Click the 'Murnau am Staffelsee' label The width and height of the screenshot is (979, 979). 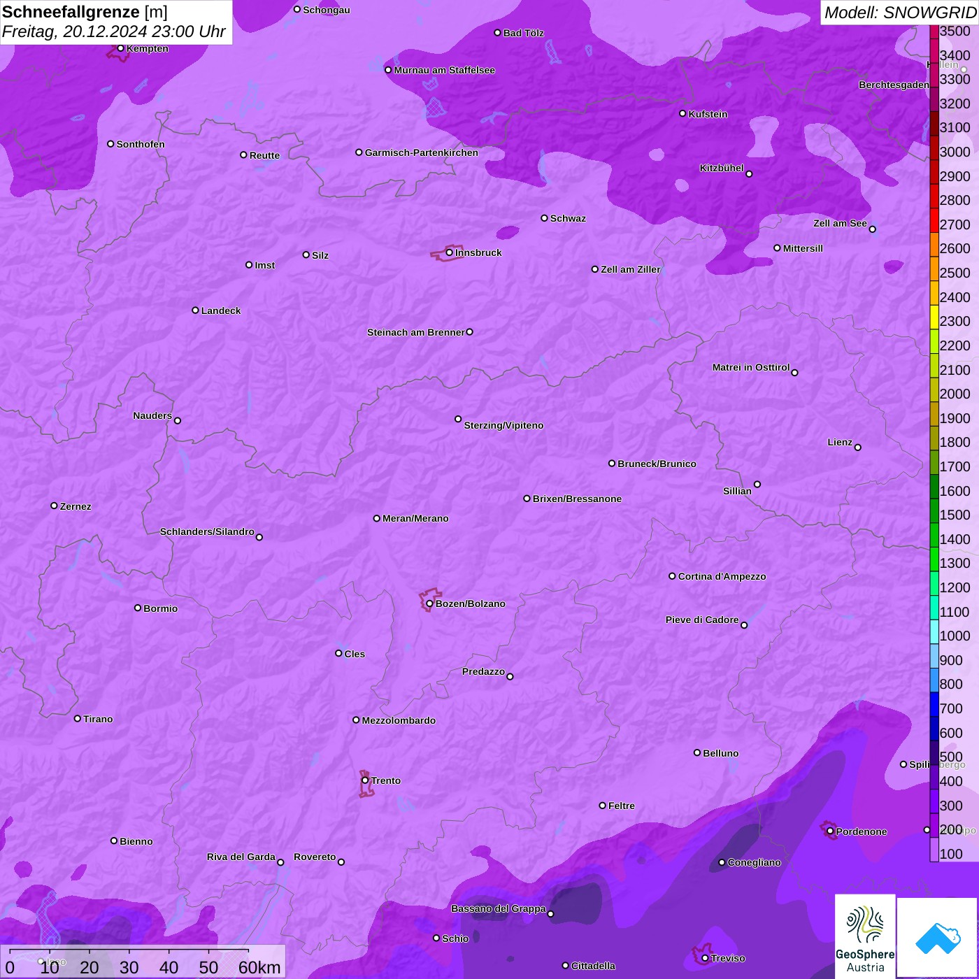pyautogui.click(x=445, y=70)
